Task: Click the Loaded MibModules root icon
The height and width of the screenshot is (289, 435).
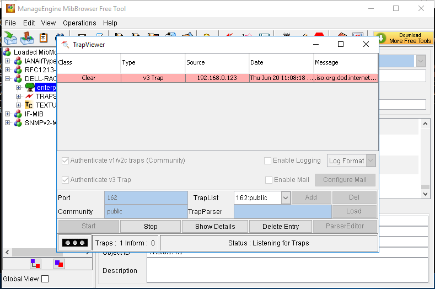Action: tap(7, 52)
